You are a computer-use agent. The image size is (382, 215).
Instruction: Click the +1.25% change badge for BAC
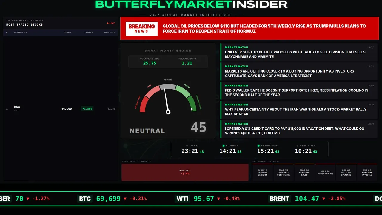[87, 109]
